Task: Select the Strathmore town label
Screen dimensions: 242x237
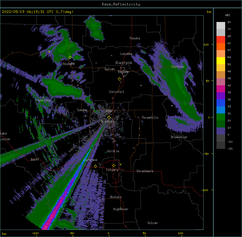Action: pos(145,171)
